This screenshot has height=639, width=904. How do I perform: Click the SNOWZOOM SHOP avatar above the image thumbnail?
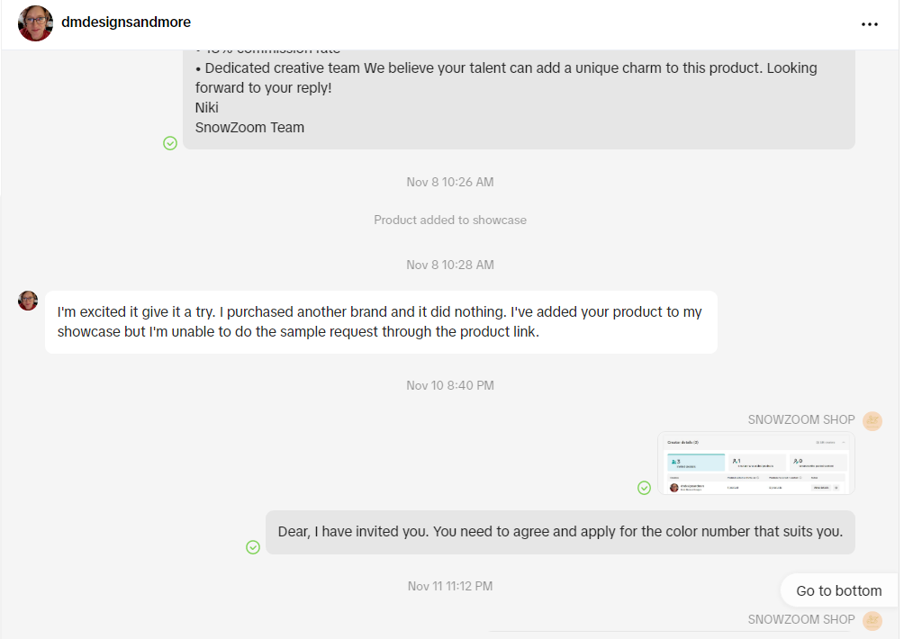[872, 420]
